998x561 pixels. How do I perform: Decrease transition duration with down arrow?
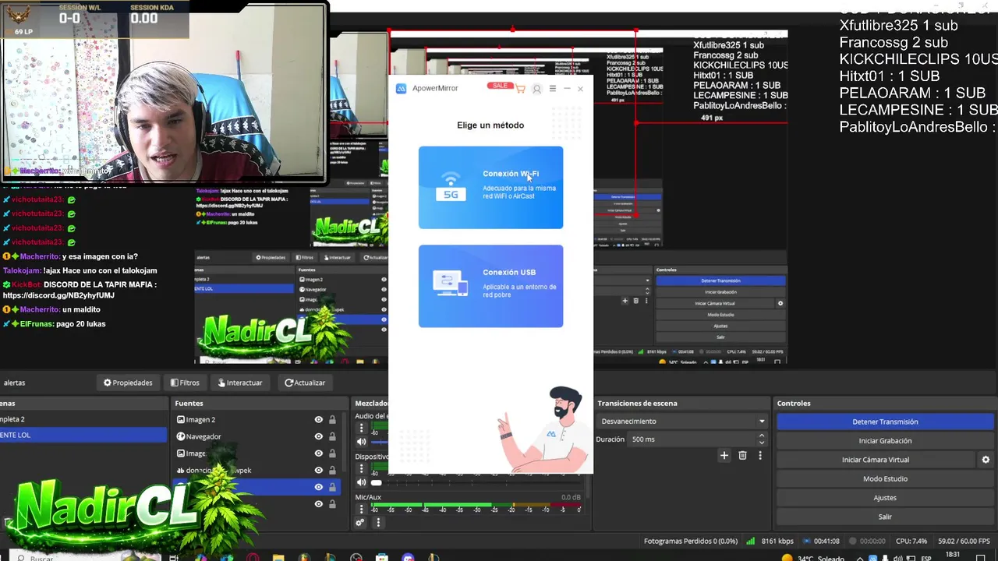tap(762, 443)
